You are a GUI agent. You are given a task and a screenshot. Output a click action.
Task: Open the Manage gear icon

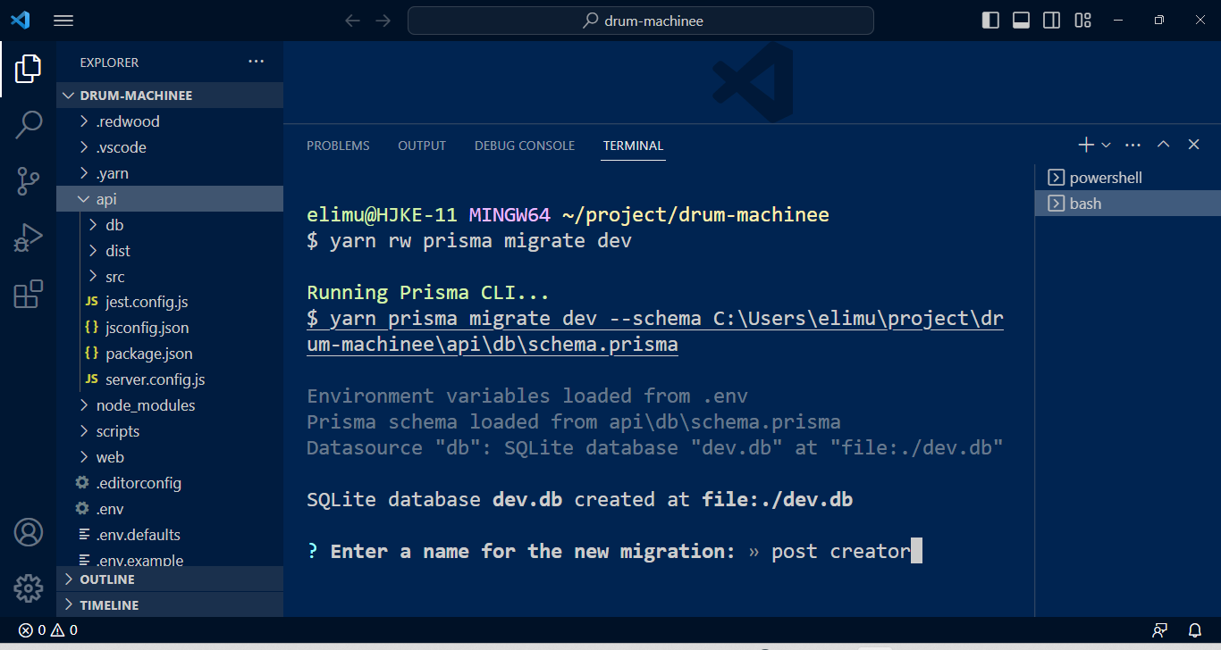pyautogui.click(x=28, y=588)
